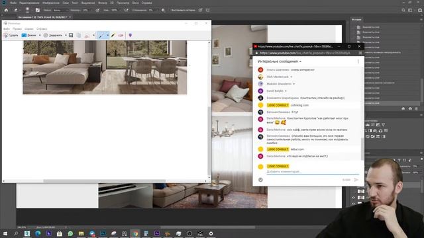Click Snipping Tool vertical scrollbar
The height and width of the screenshot is (238, 424).
point(209,140)
